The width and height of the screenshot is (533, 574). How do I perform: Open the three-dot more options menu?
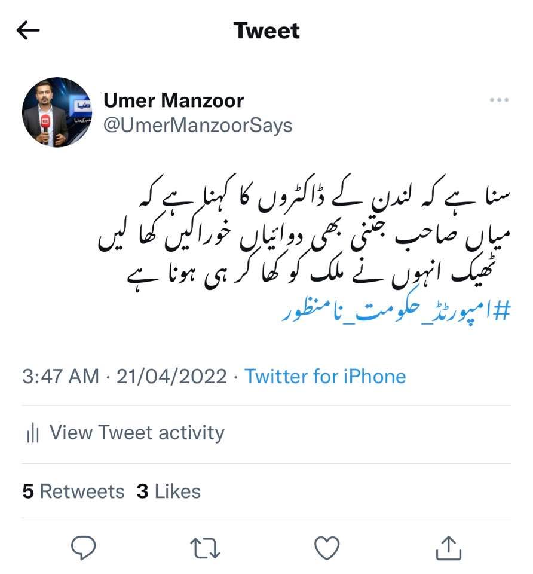499,100
